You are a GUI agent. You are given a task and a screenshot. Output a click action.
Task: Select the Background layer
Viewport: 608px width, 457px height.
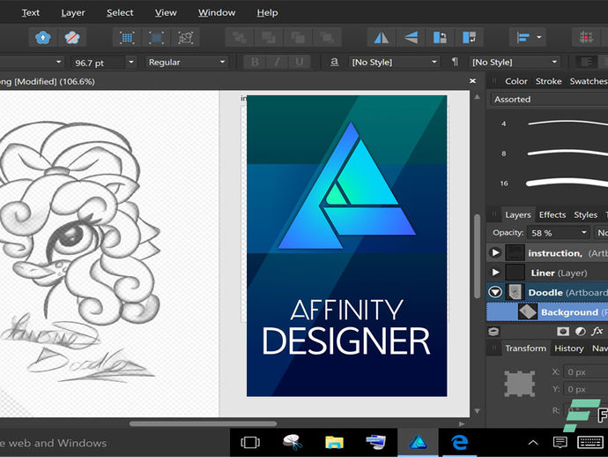pos(547,311)
